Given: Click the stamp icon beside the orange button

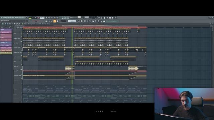Looking at the screenshot, I should coord(58,21).
